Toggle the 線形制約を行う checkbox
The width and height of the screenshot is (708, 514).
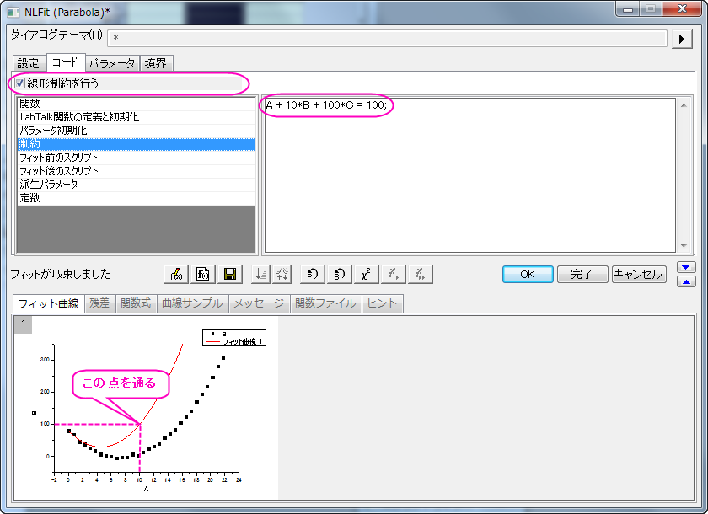(x=20, y=83)
